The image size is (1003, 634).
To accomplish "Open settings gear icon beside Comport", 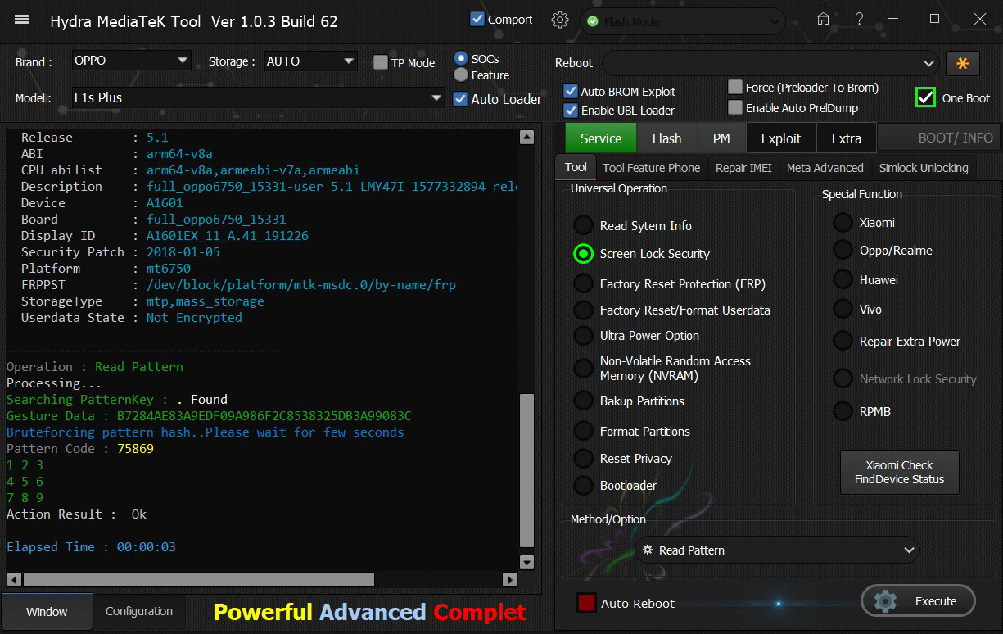I will point(560,20).
